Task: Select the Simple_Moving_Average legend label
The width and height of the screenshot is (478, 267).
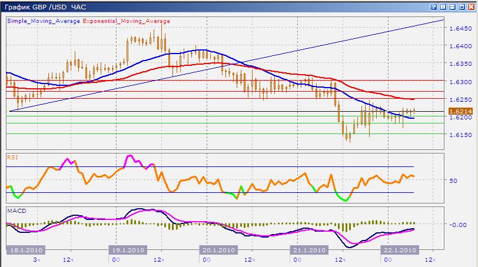Action: pos(44,21)
